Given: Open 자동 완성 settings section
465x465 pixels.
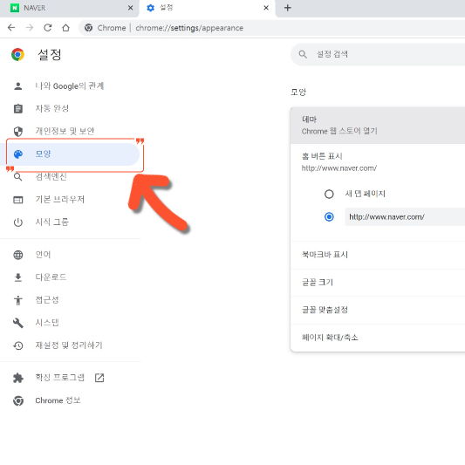Looking at the screenshot, I should click(70, 108).
